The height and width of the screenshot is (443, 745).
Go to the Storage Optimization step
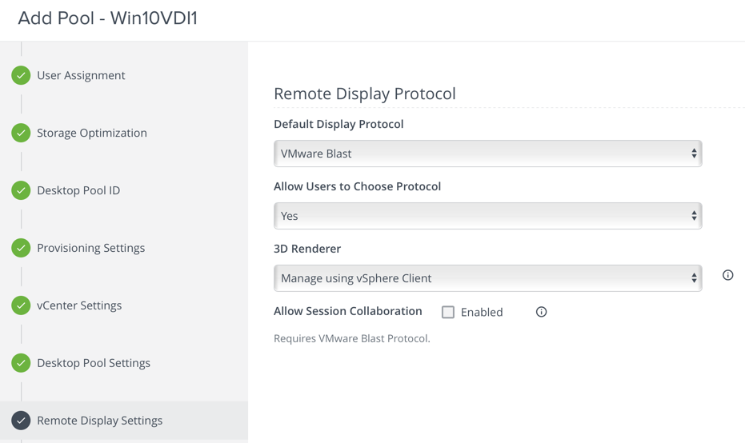[92, 133]
